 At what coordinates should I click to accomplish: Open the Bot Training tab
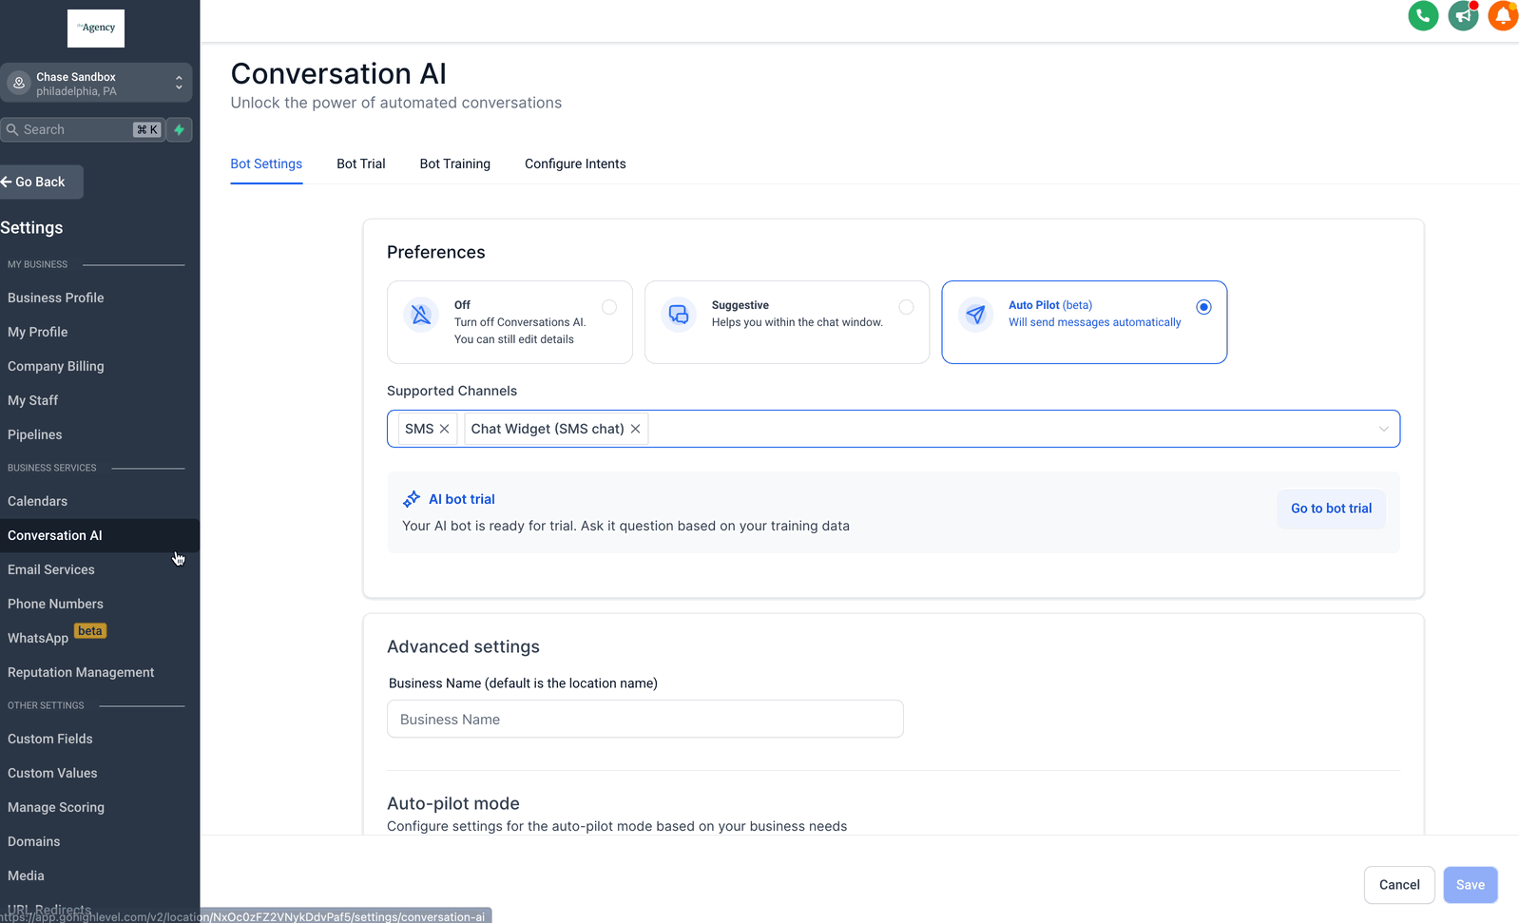455,163
